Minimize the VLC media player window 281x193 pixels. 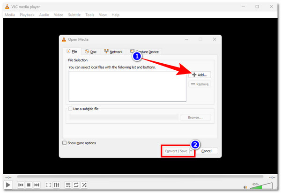(x=243, y=7)
